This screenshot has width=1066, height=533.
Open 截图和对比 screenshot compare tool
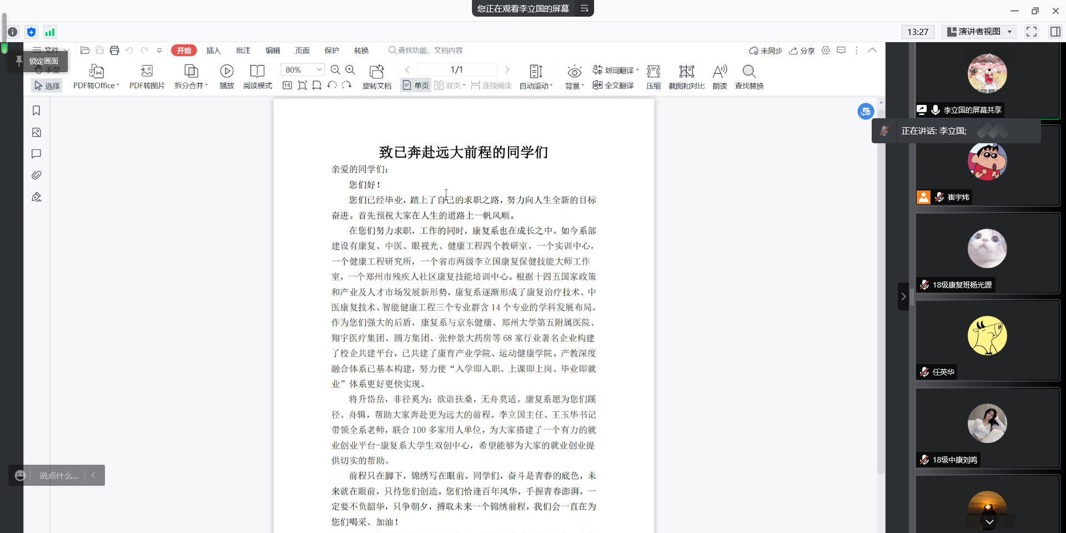(687, 71)
